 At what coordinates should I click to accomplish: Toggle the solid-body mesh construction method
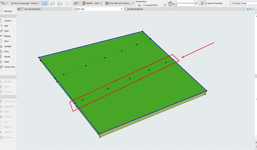point(60,3)
